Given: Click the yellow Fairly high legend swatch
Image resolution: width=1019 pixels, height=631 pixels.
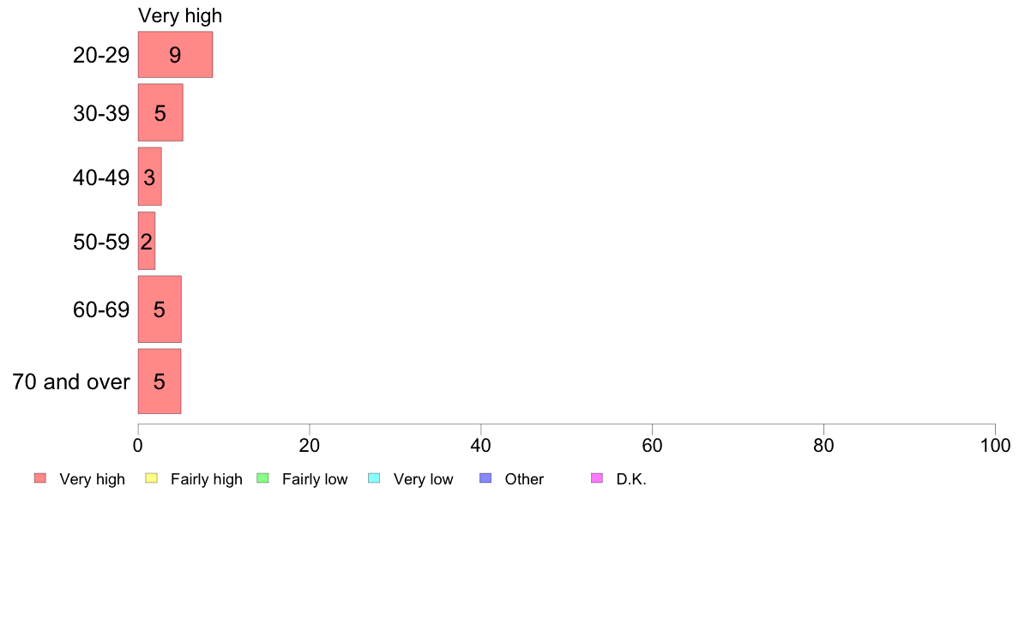Looking at the screenshot, I should tap(152, 478).
